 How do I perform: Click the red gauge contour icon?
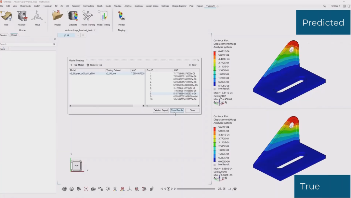(123, 189)
